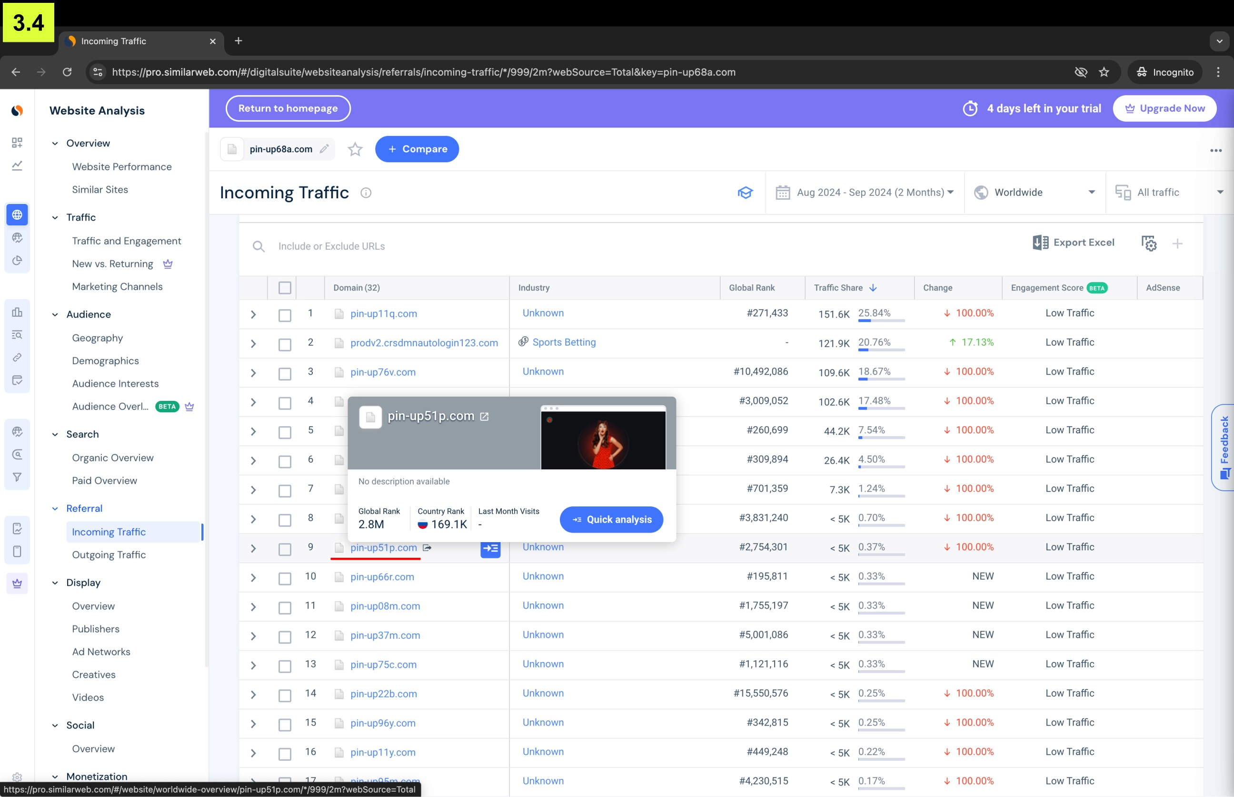
Task: Click the three-dot more options menu
Action: pyautogui.click(x=1215, y=150)
